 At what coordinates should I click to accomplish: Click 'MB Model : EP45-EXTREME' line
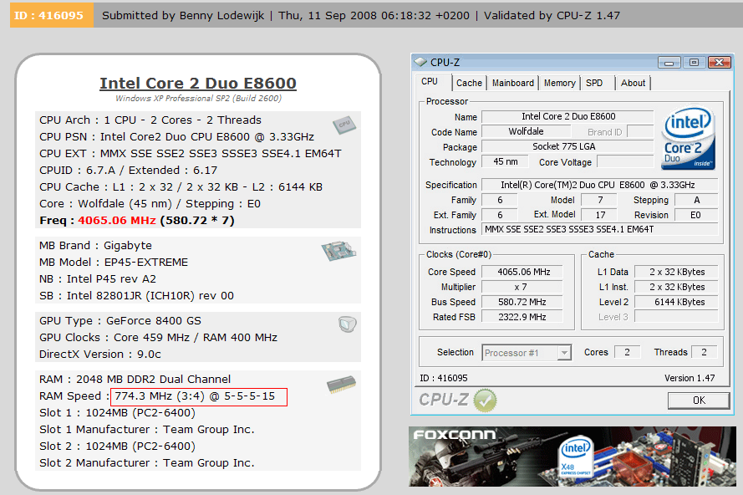point(114,263)
